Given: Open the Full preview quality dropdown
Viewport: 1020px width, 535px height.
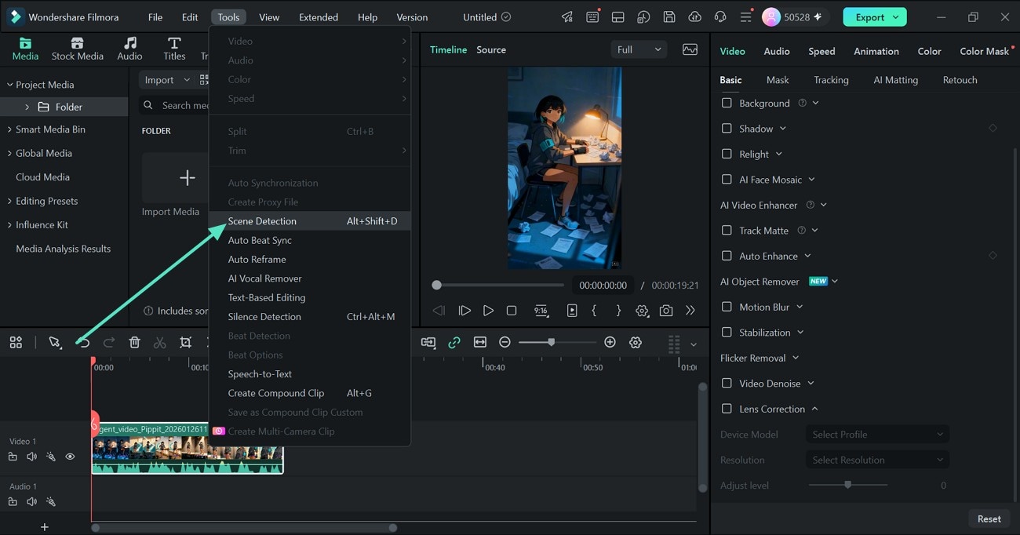Looking at the screenshot, I should click(639, 49).
